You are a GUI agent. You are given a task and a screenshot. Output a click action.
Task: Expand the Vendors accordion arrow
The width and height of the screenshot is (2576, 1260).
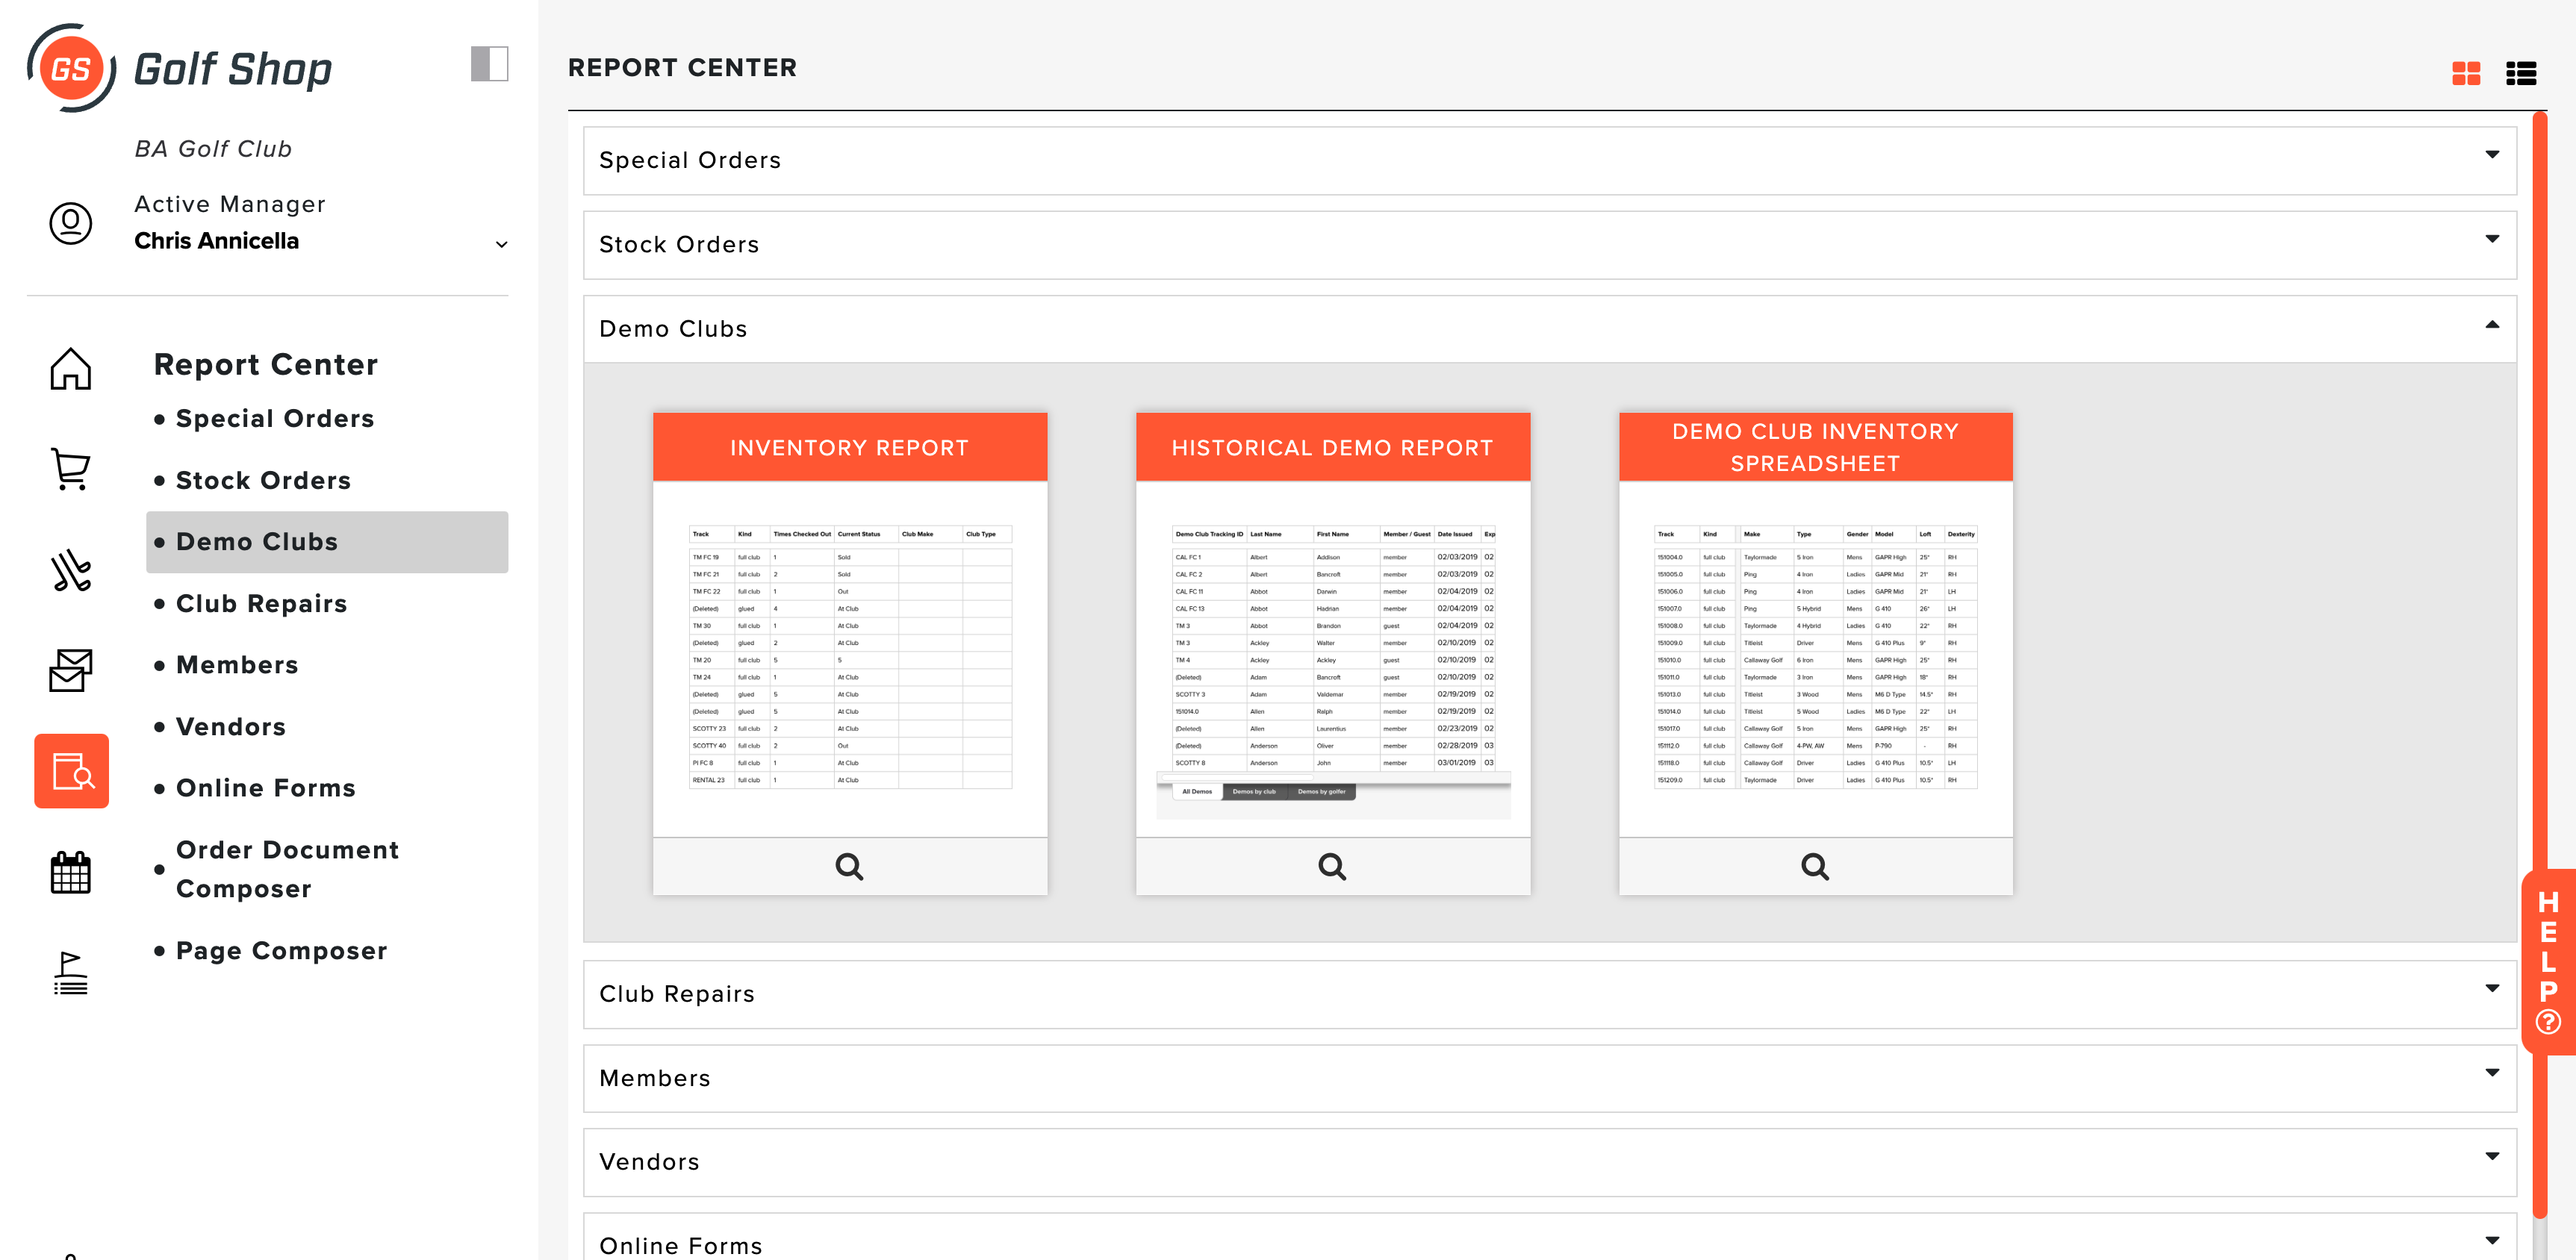point(2492,1157)
